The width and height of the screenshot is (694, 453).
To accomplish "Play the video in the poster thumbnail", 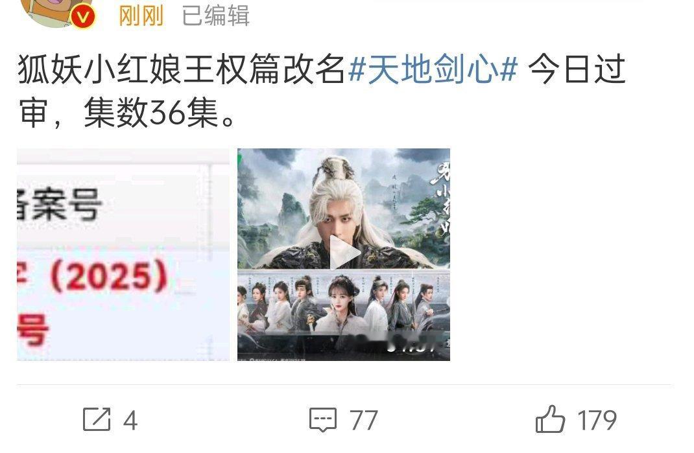I will [x=345, y=253].
